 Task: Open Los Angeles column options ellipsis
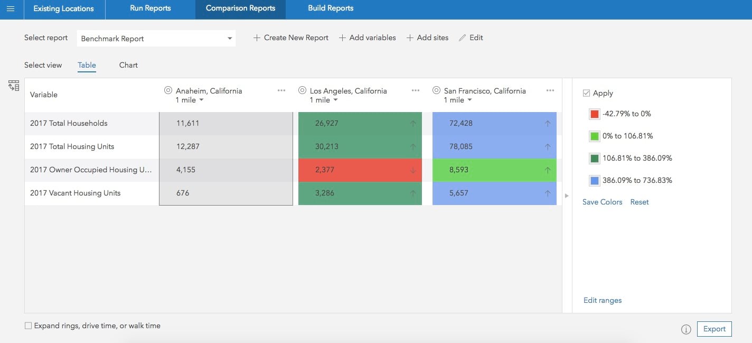tap(416, 90)
